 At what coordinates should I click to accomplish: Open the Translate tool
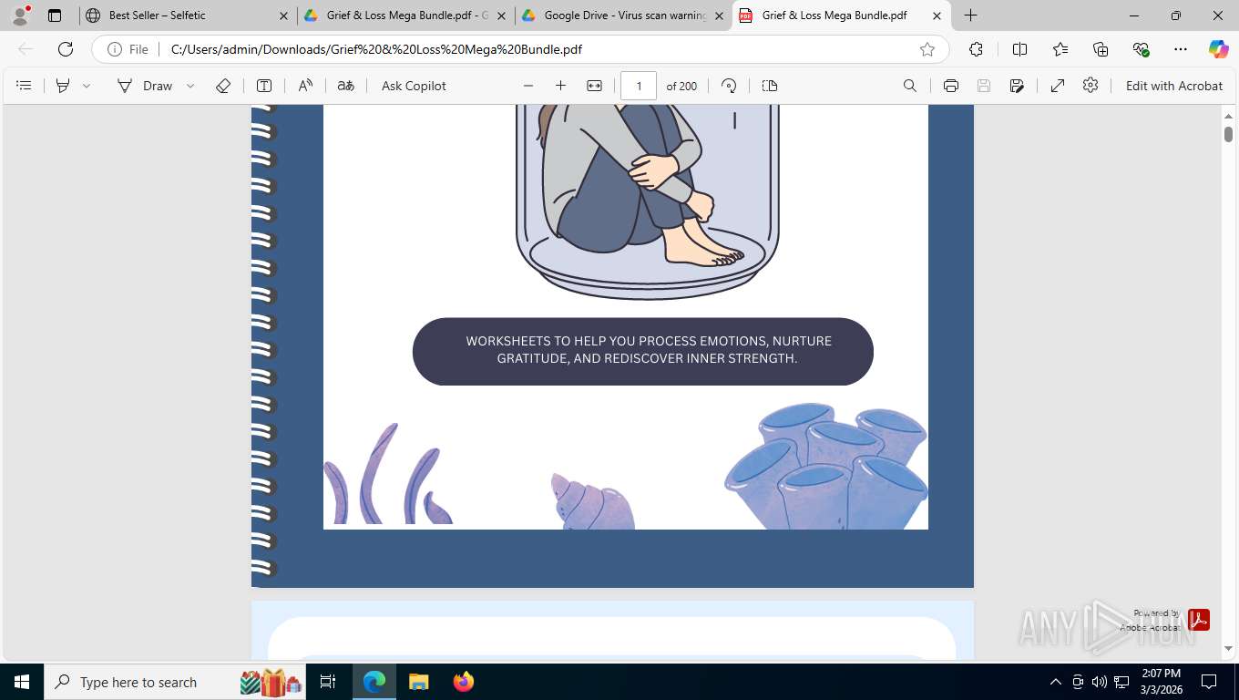point(345,86)
